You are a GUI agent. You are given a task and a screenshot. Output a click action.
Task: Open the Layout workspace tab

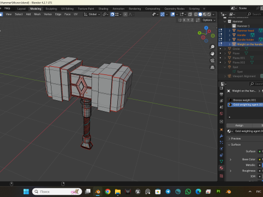click(21, 9)
